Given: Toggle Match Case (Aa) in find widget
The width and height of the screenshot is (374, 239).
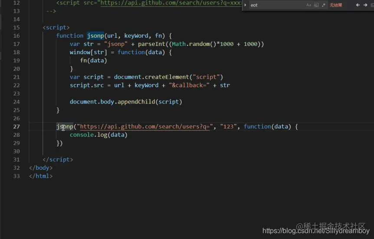Looking at the screenshot, I should coord(308,5).
